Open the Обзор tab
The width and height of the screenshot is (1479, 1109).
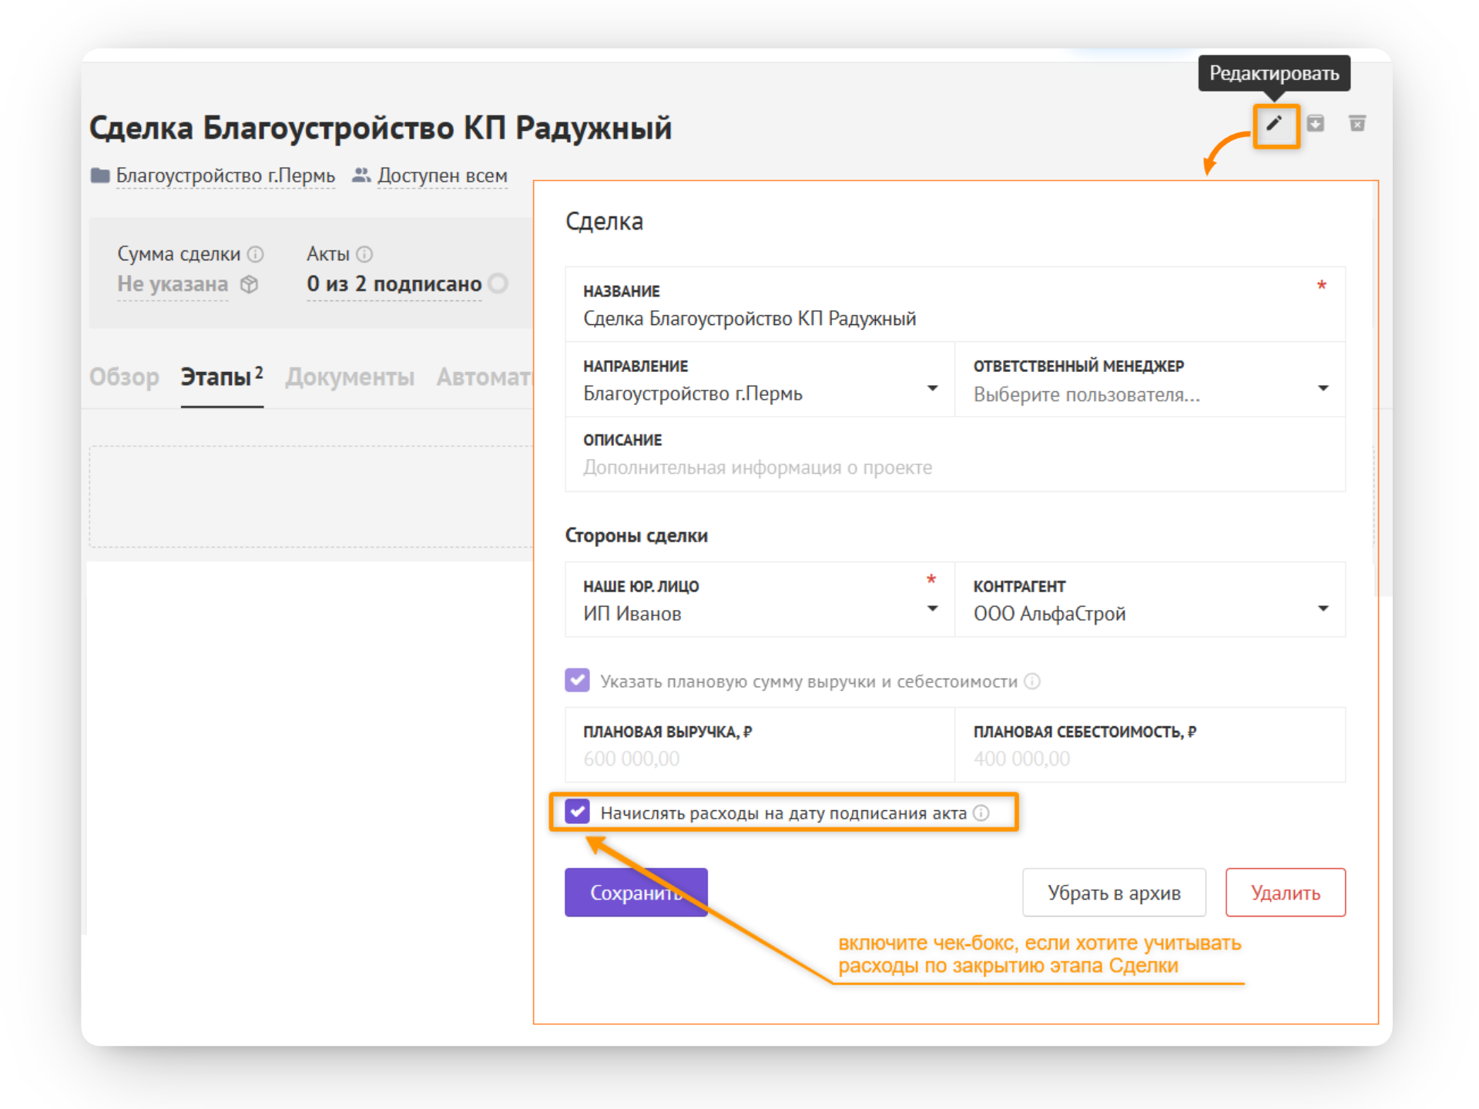pyautogui.click(x=124, y=377)
